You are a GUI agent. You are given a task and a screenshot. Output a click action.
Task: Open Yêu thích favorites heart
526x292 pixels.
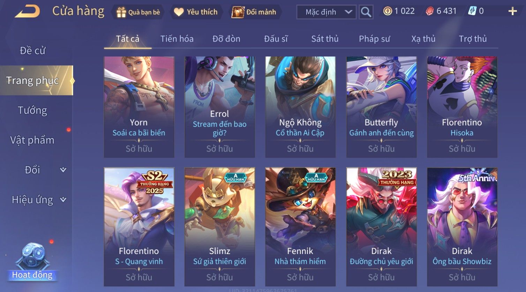[196, 12]
